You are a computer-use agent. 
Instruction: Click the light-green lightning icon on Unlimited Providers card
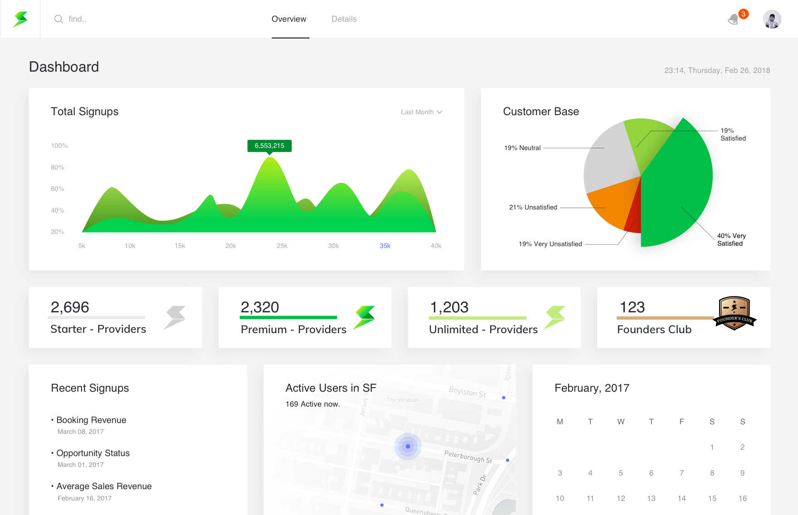[x=554, y=316]
